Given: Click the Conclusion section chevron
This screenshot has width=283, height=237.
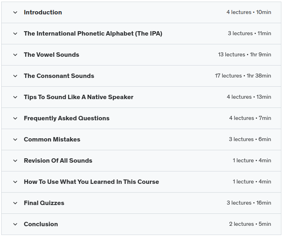Looking at the screenshot, I should (15, 224).
